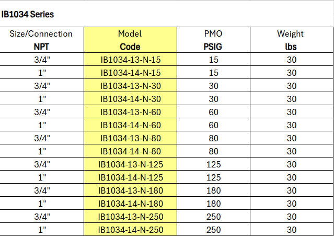This screenshot has height=236, width=334.
Task: Click the Weight lbs column header
Action: click(291, 40)
